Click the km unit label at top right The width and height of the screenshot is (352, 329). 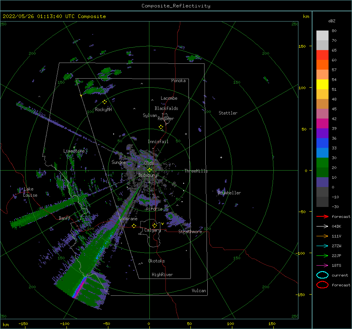click(306, 16)
